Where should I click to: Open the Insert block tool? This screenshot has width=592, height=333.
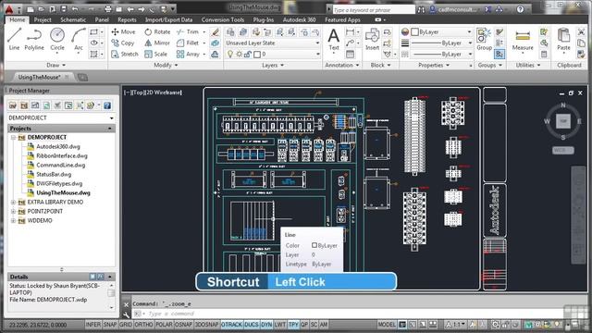point(372,39)
